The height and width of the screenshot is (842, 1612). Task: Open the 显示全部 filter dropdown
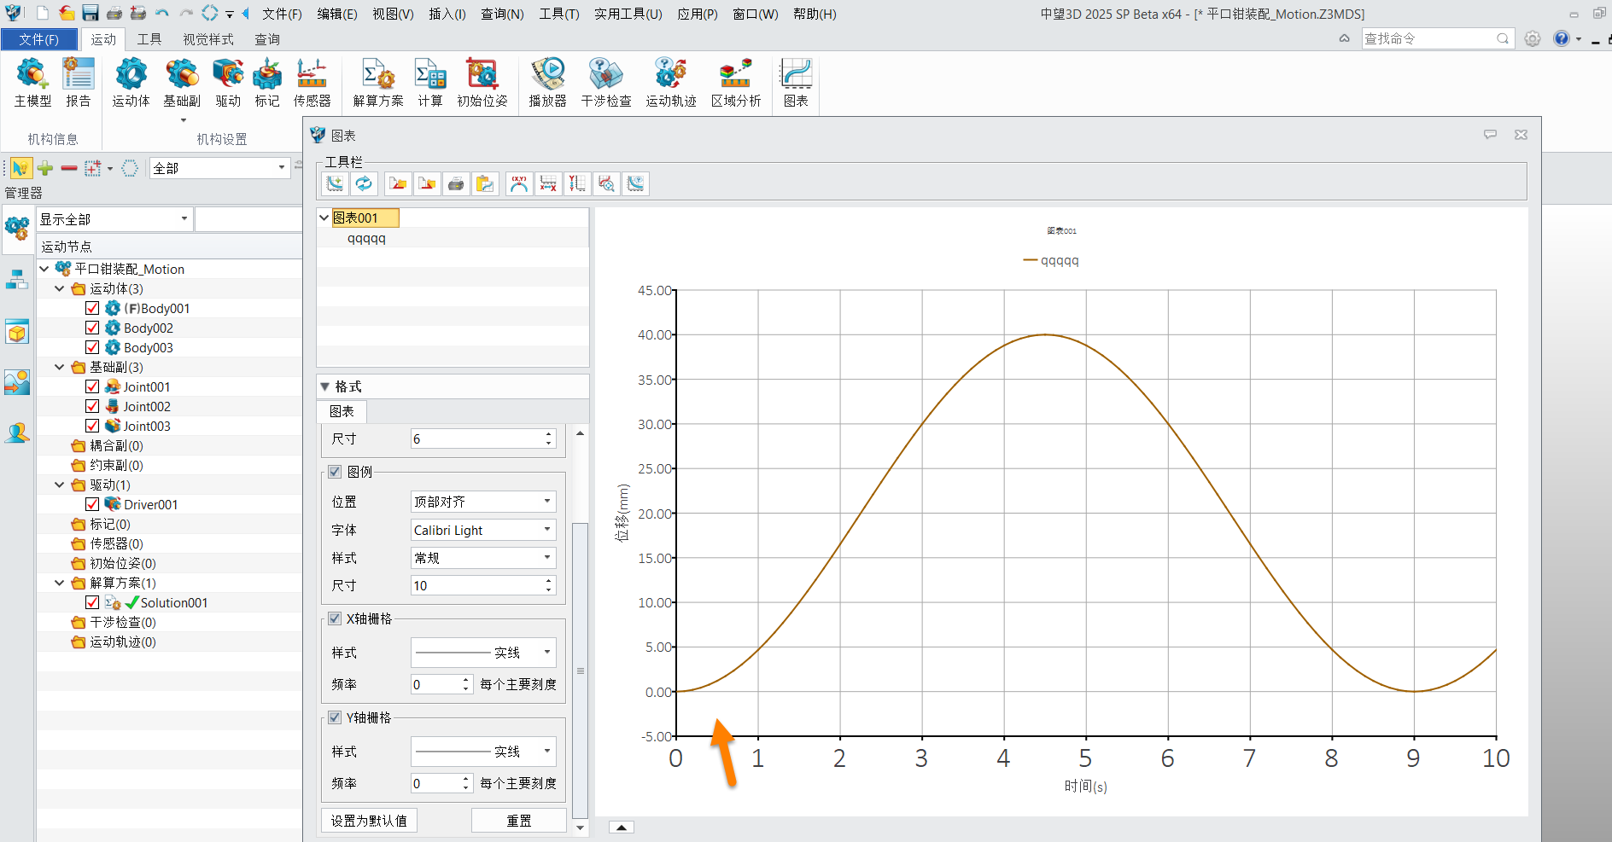(114, 219)
